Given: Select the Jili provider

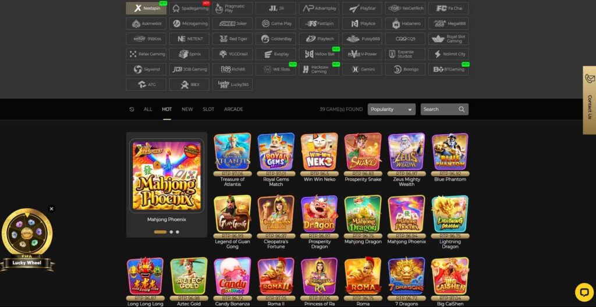Looking at the screenshot, I should [x=275, y=8].
